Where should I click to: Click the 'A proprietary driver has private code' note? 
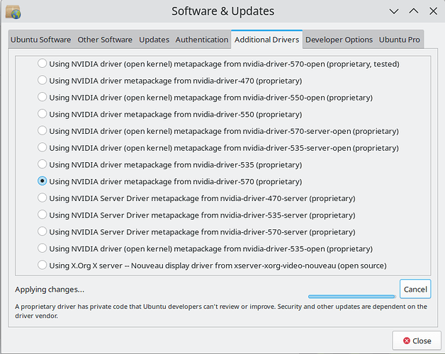(221, 311)
